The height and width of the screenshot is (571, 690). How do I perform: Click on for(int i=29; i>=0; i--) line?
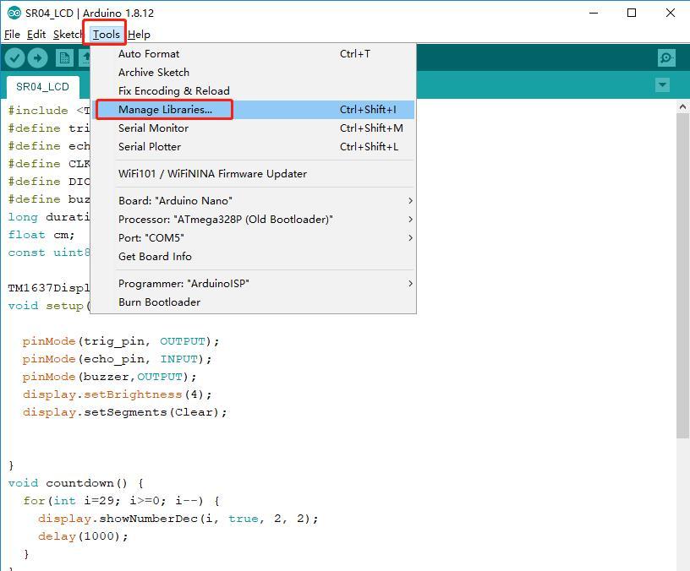[x=121, y=501]
